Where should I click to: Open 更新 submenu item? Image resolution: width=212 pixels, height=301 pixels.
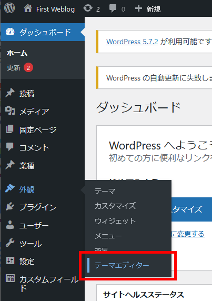(x=14, y=67)
